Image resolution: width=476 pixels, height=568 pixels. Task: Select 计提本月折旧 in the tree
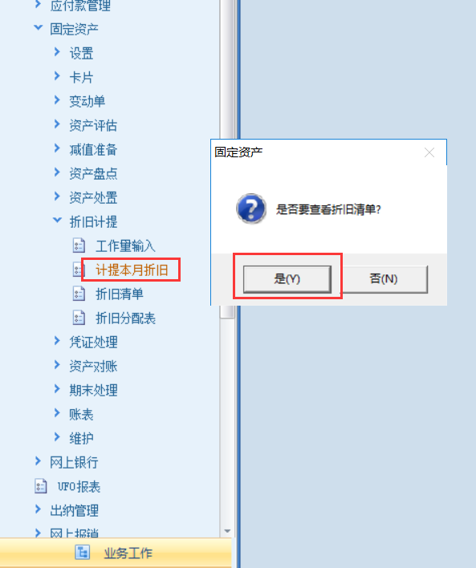(x=132, y=270)
